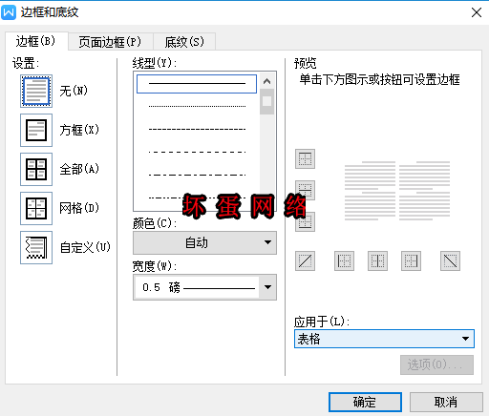
Task: Toggle the left border preview button
Action: click(344, 261)
